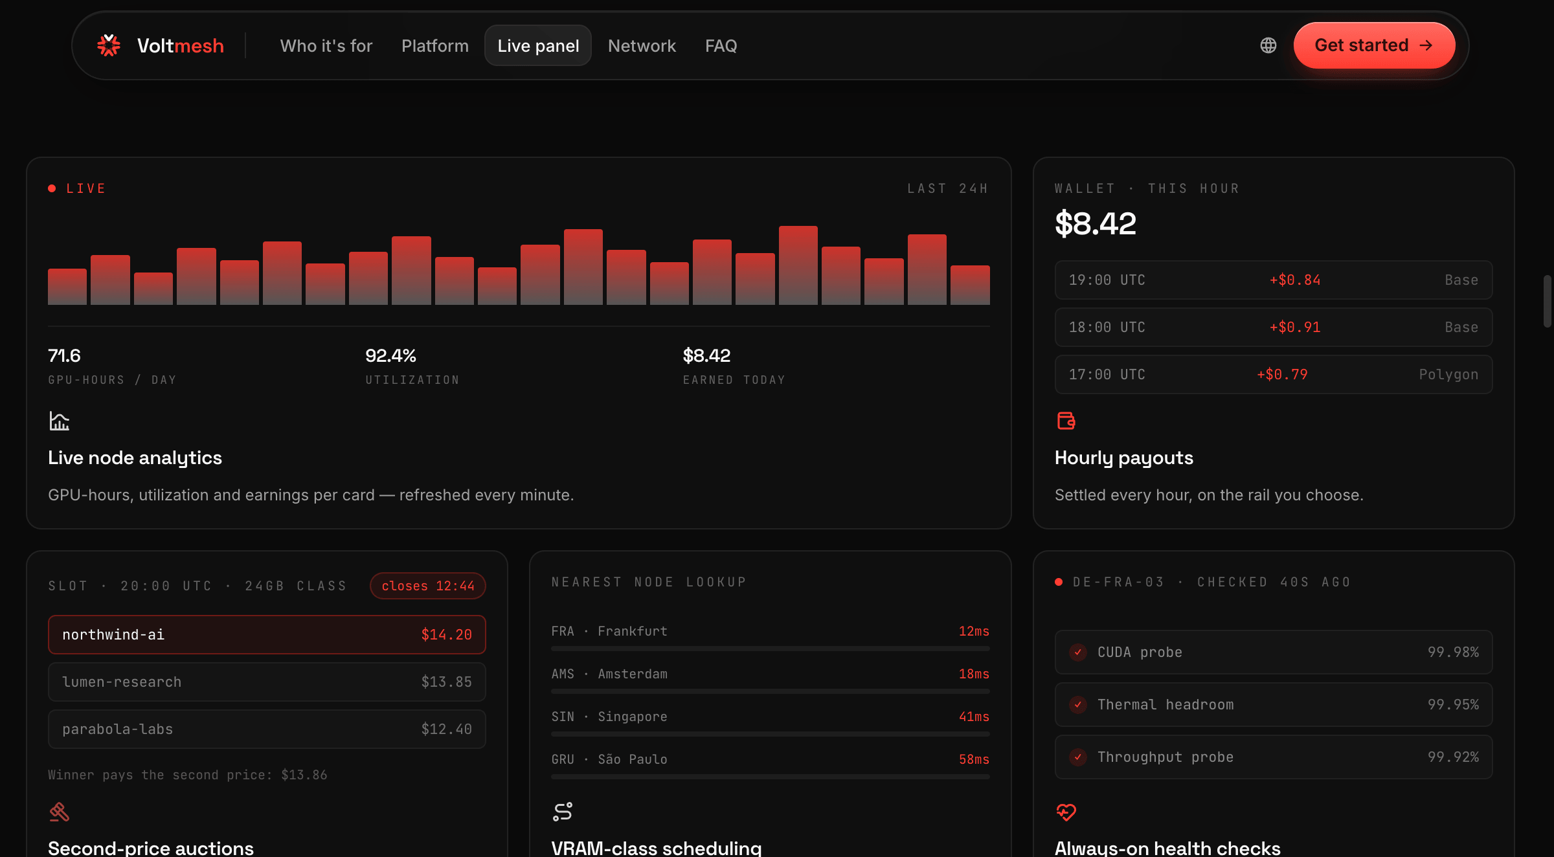Click the Hourly payouts heading
Image resolution: width=1554 pixels, height=857 pixels.
pyautogui.click(x=1124, y=458)
